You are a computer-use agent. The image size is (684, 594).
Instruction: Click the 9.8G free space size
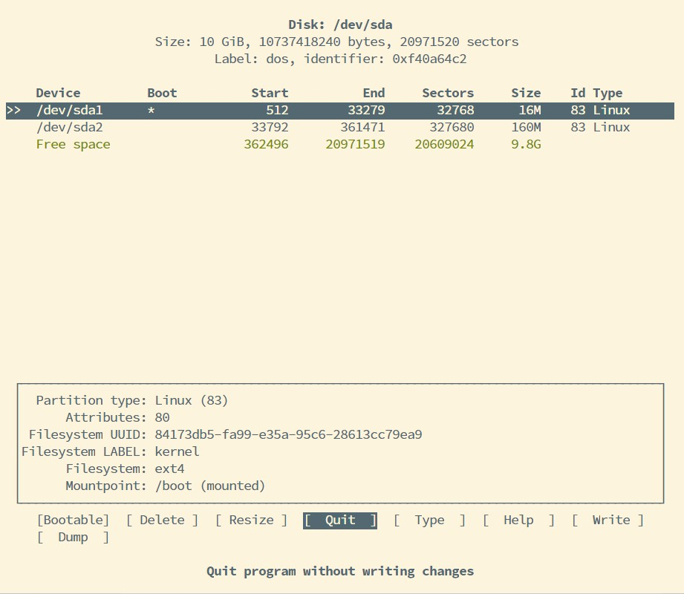click(526, 144)
